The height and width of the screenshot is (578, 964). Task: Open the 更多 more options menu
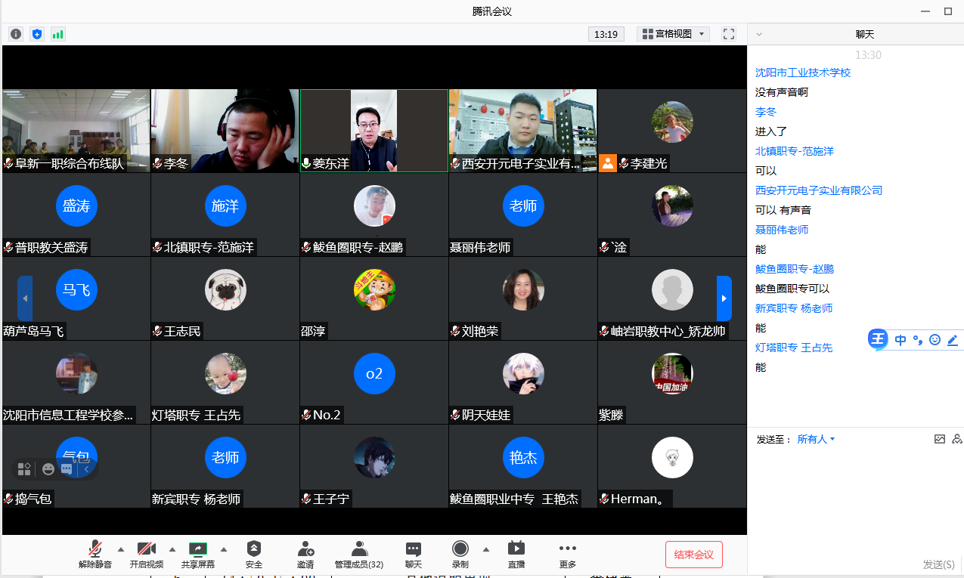point(567,554)
